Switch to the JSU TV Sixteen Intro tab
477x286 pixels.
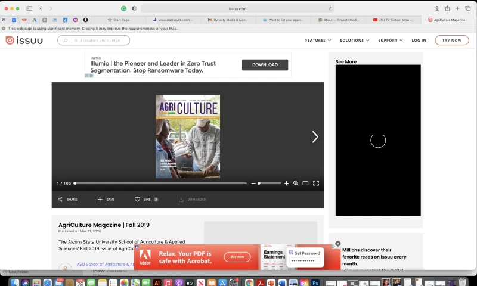[395, 20]
